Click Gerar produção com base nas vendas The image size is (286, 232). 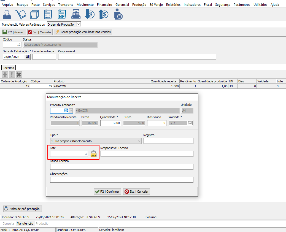point(83,32)
